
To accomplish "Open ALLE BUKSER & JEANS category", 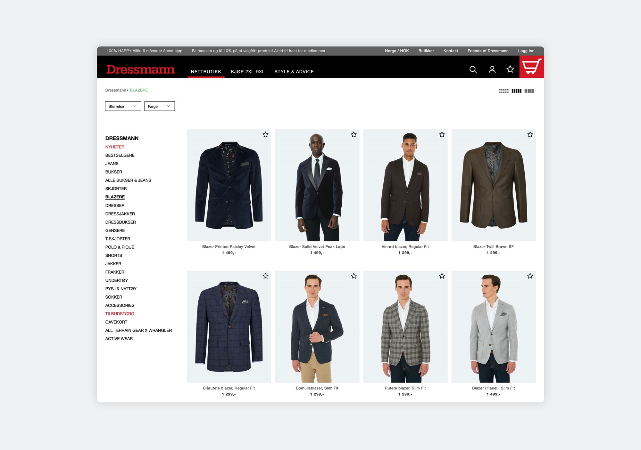I will point(128,180).
